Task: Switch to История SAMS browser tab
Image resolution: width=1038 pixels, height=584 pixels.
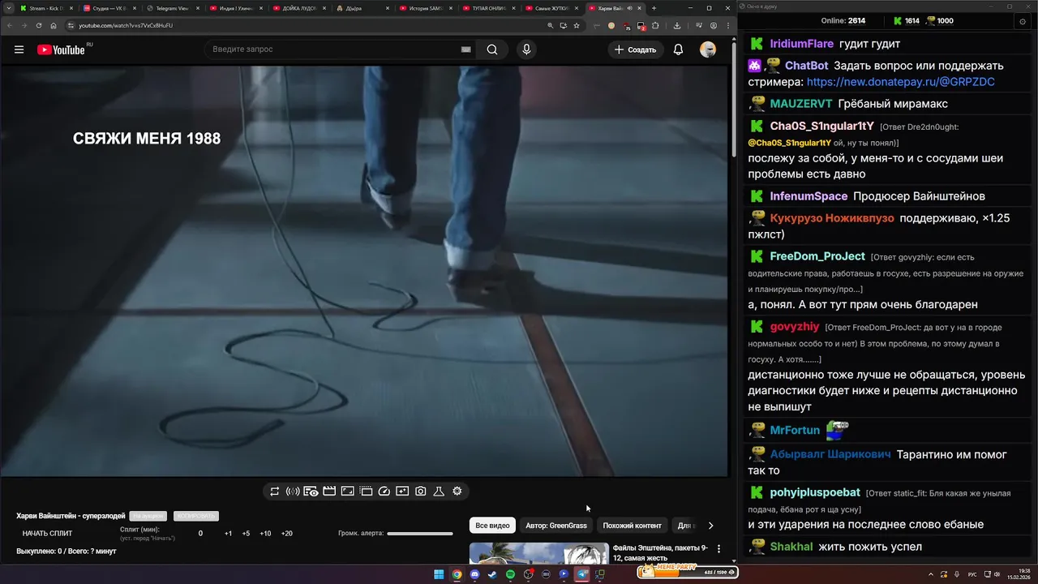Action: point(425,8)
